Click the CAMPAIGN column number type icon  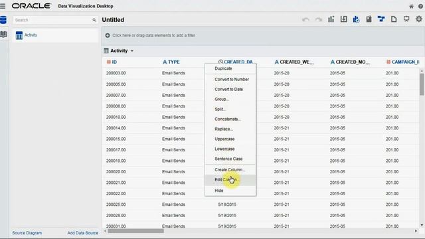[388, 62]
